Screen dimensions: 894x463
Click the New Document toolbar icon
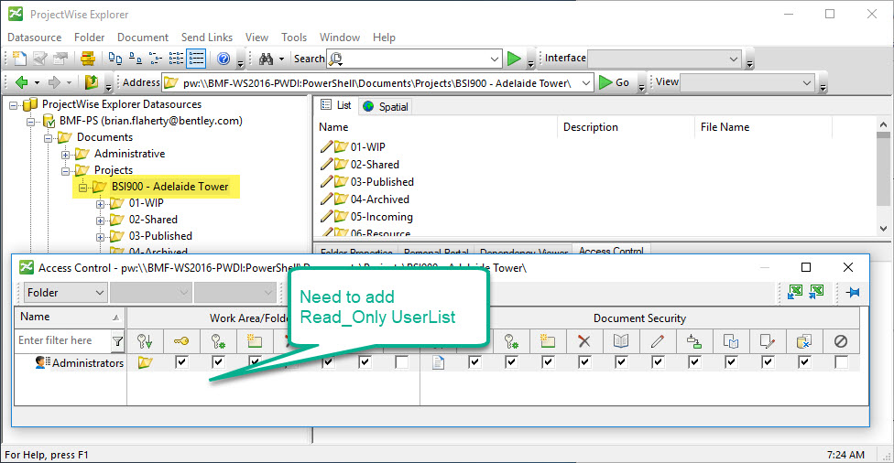[x=19, y=58]
